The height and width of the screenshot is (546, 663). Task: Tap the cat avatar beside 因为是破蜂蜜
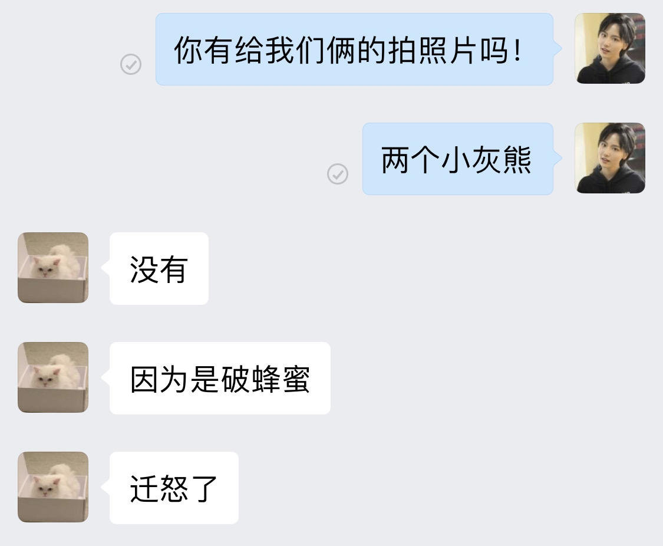[x=53, y=377]
